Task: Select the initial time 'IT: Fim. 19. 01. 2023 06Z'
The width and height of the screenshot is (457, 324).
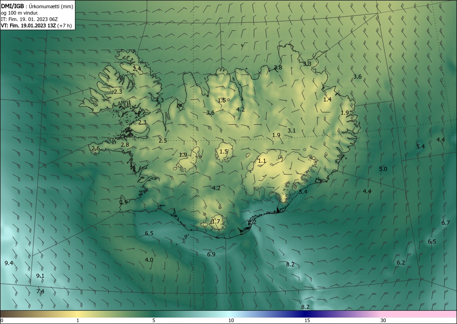Action: pos(29,19)
